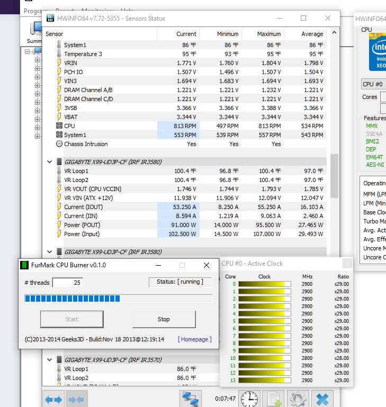The height and width of the screenshot is (407, 386).
Task: Click the fan icon beside CPU
Action: [59, 125]
